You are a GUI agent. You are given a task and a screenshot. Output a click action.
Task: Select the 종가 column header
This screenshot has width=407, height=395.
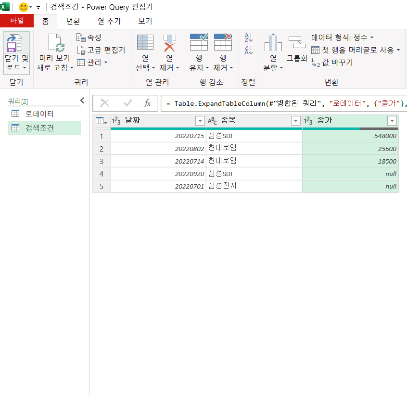tap(350, 121)
